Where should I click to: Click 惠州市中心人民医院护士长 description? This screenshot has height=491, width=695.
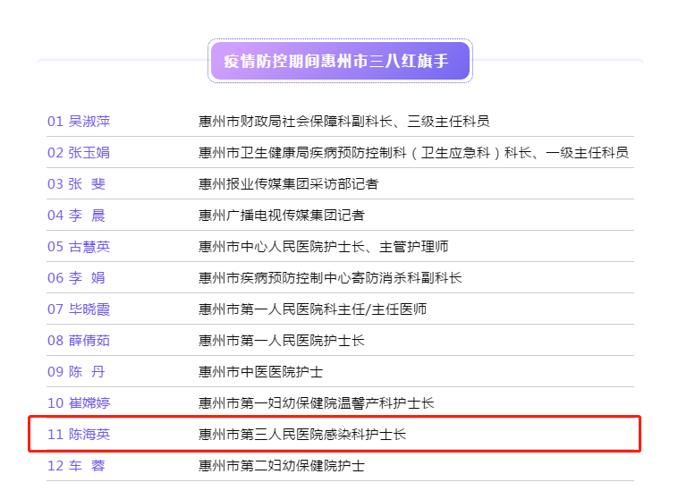point(324,247)
